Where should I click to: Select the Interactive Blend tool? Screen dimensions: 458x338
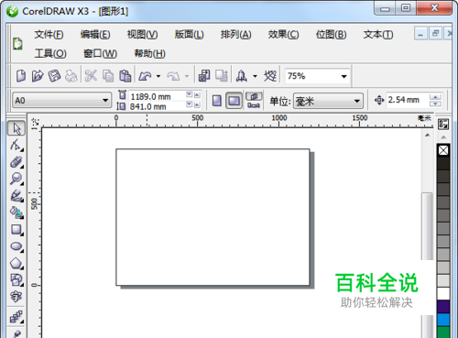pyautogui.click(x=16, y=317)
